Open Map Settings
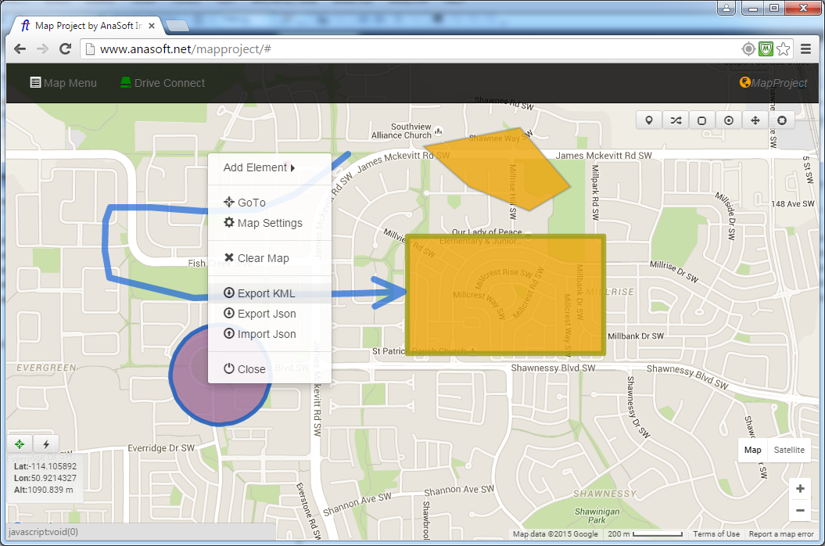This screenshot has height=546, width=825. (x=269, y=223)
